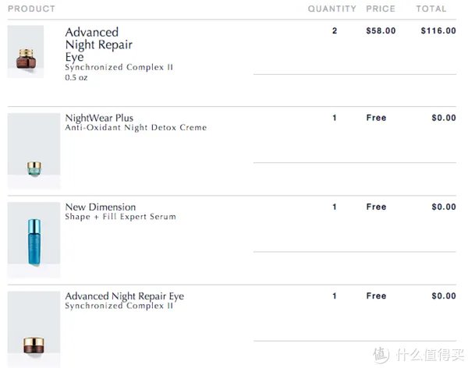The width and height of the screenshot is (468, 368).
Task: Click quantity value 2 for Advanced Night Repair
Action: [335, 31]
